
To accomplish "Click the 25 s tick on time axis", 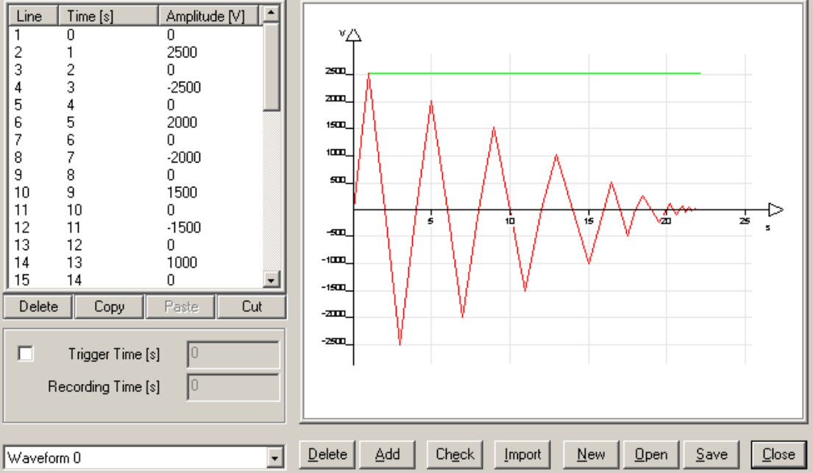I will coord(745,221).
